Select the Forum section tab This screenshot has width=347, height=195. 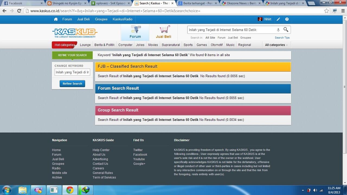coord(135,32)
